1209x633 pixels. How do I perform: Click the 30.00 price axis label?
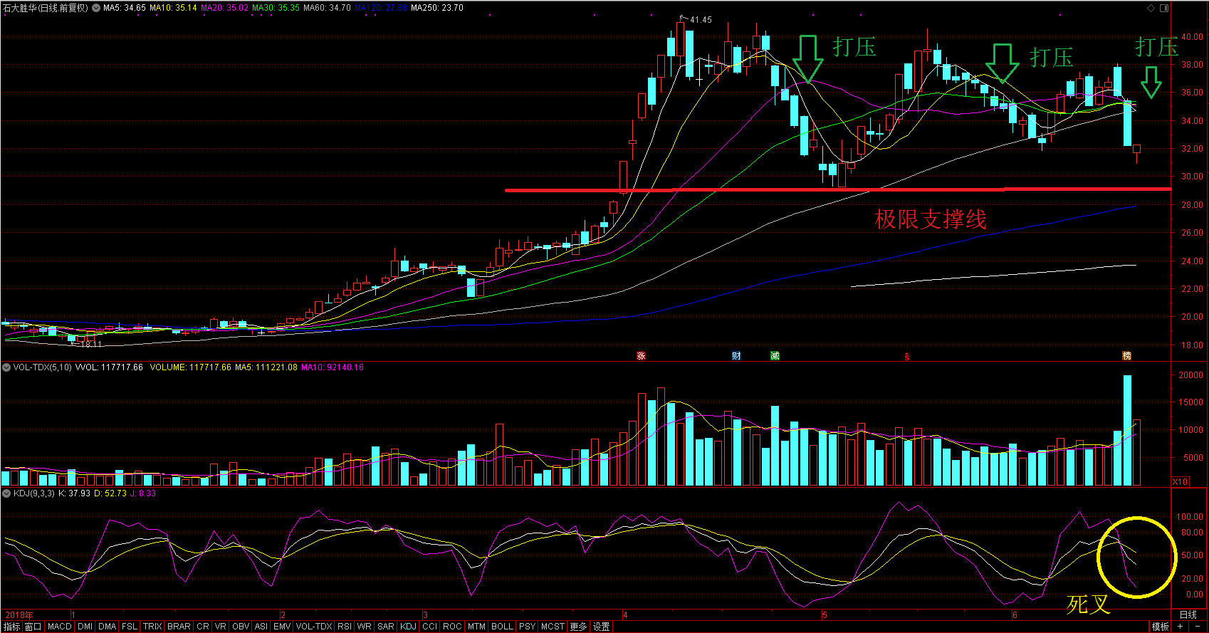[x=1193, y=177]
